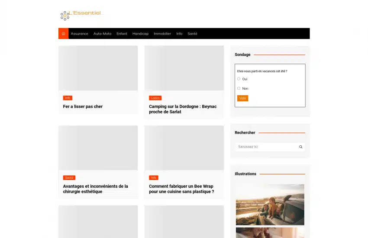Click the Rechercher widget heading

(x=245, y=133)
